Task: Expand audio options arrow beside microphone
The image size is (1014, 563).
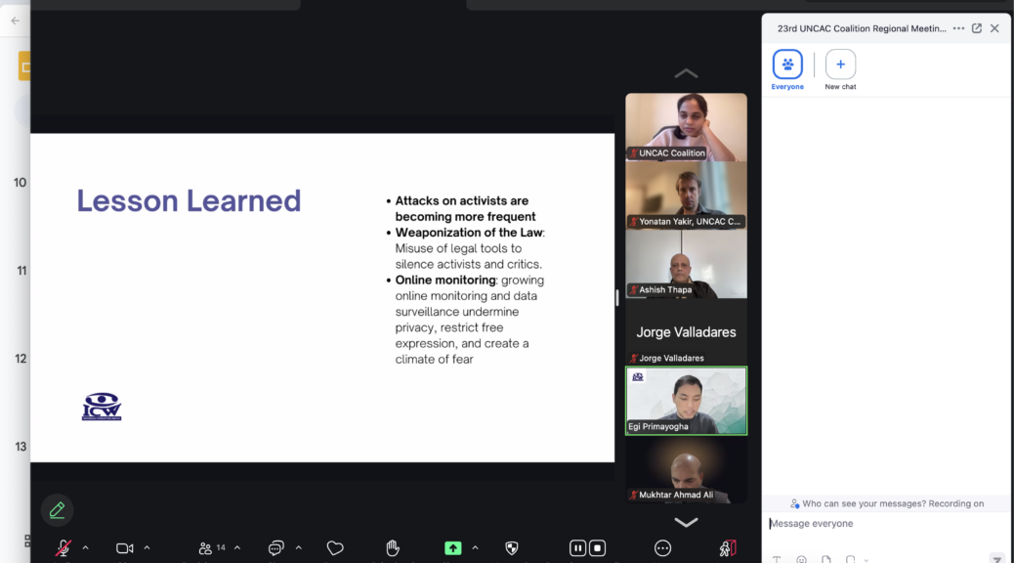Action: pyautogui.click(x=85, y=547)
